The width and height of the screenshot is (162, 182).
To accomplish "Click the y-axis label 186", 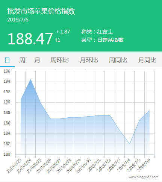I will pyautogui.click(x=7, y=123).
